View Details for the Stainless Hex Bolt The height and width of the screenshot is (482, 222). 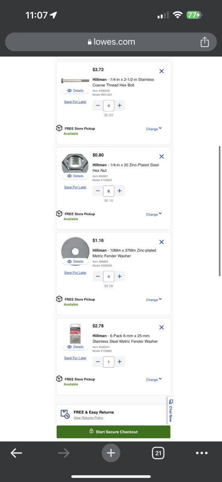tap(75, 90)
